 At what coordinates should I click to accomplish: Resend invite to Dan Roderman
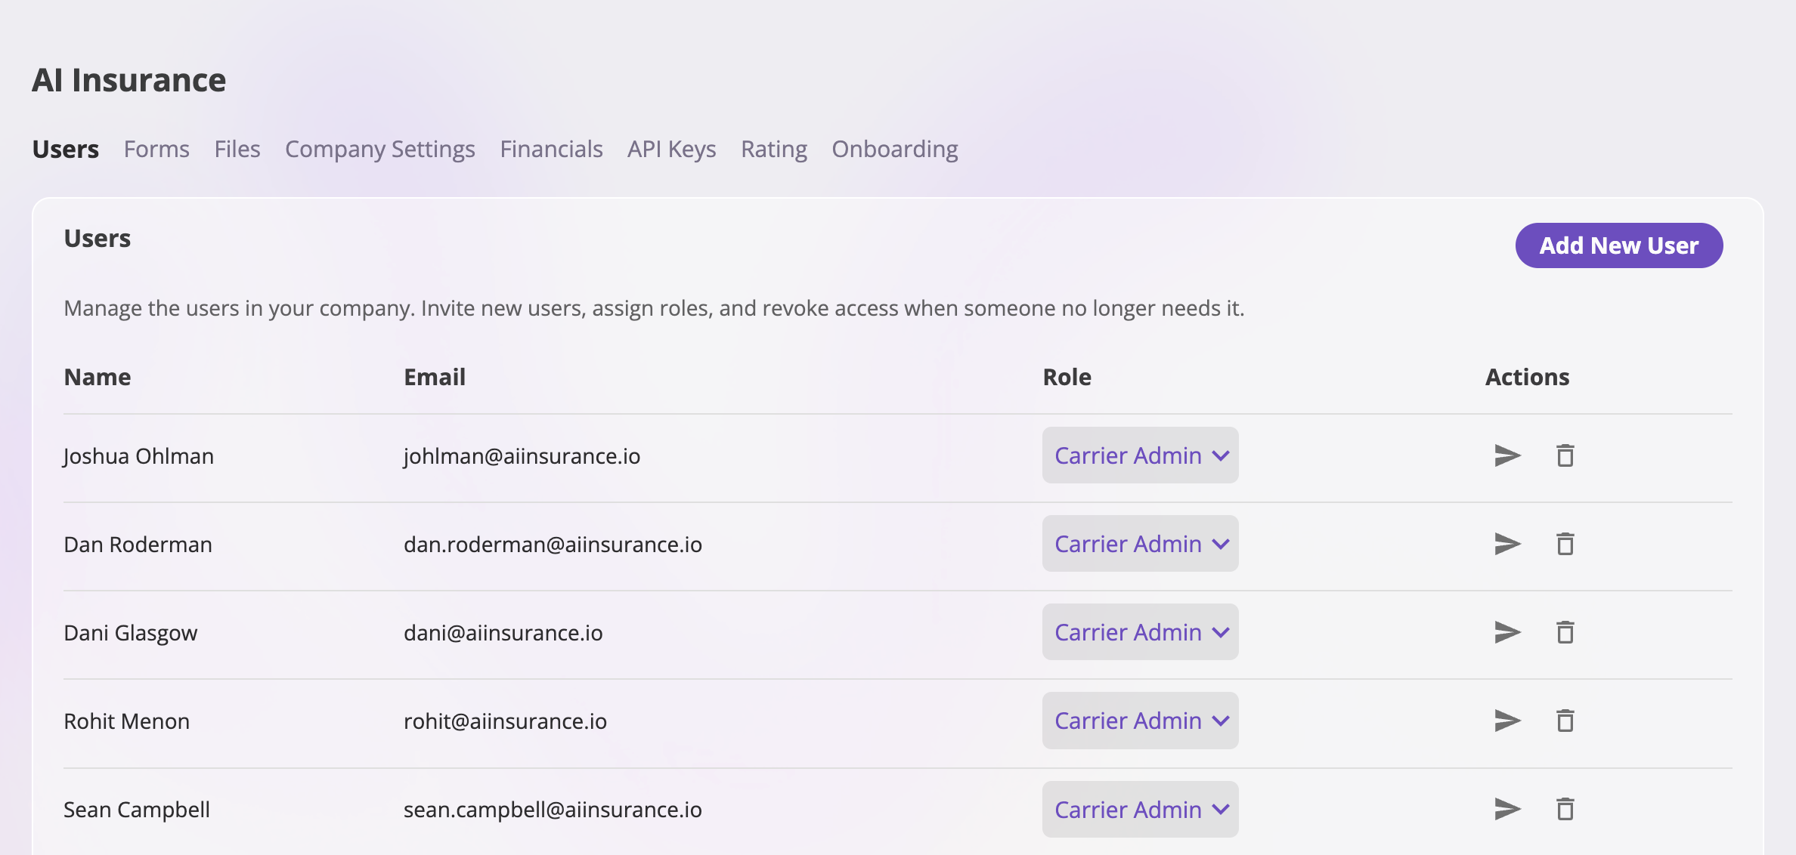1507,544
